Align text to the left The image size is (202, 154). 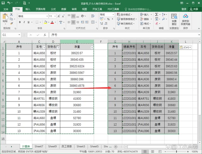(x=69, y=22)
